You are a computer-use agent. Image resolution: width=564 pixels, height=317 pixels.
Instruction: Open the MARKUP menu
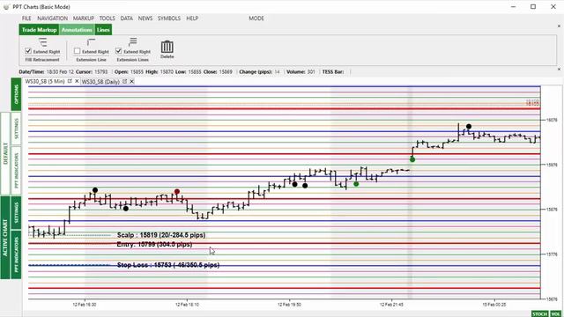[84, 18]
